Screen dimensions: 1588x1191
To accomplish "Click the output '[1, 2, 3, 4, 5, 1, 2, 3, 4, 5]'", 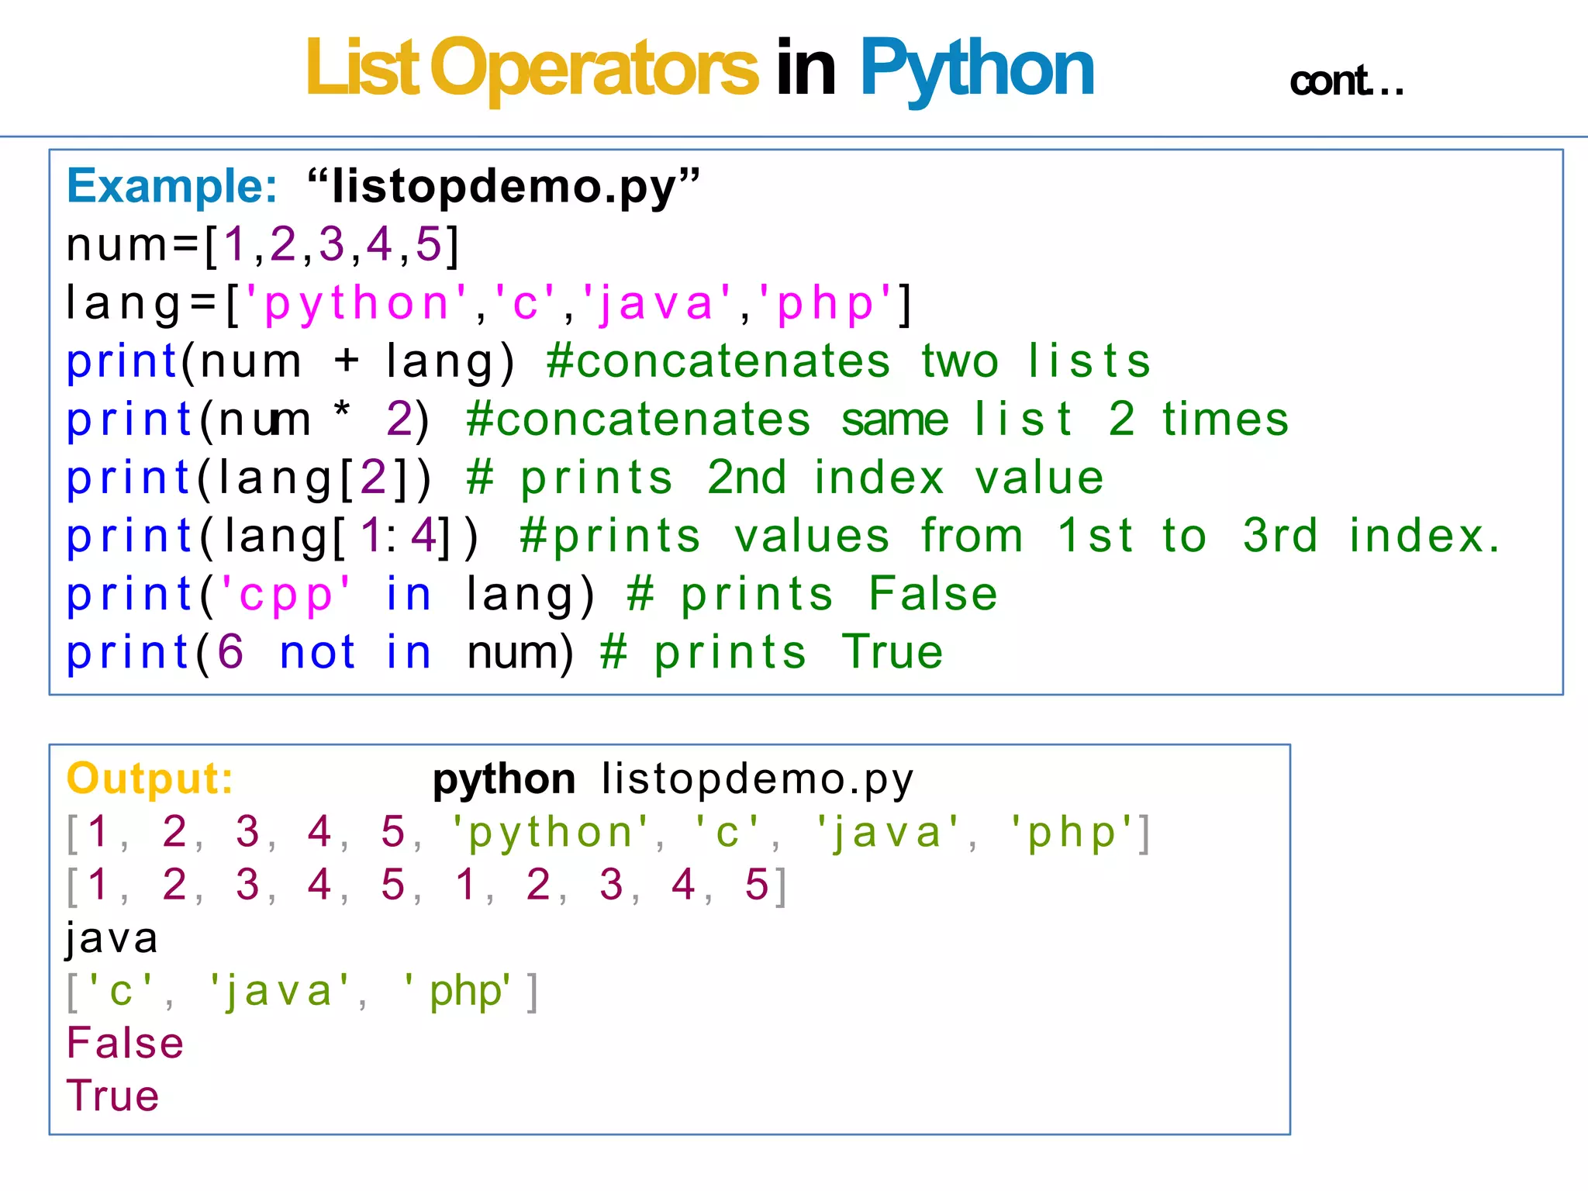I will click(427, 885).
